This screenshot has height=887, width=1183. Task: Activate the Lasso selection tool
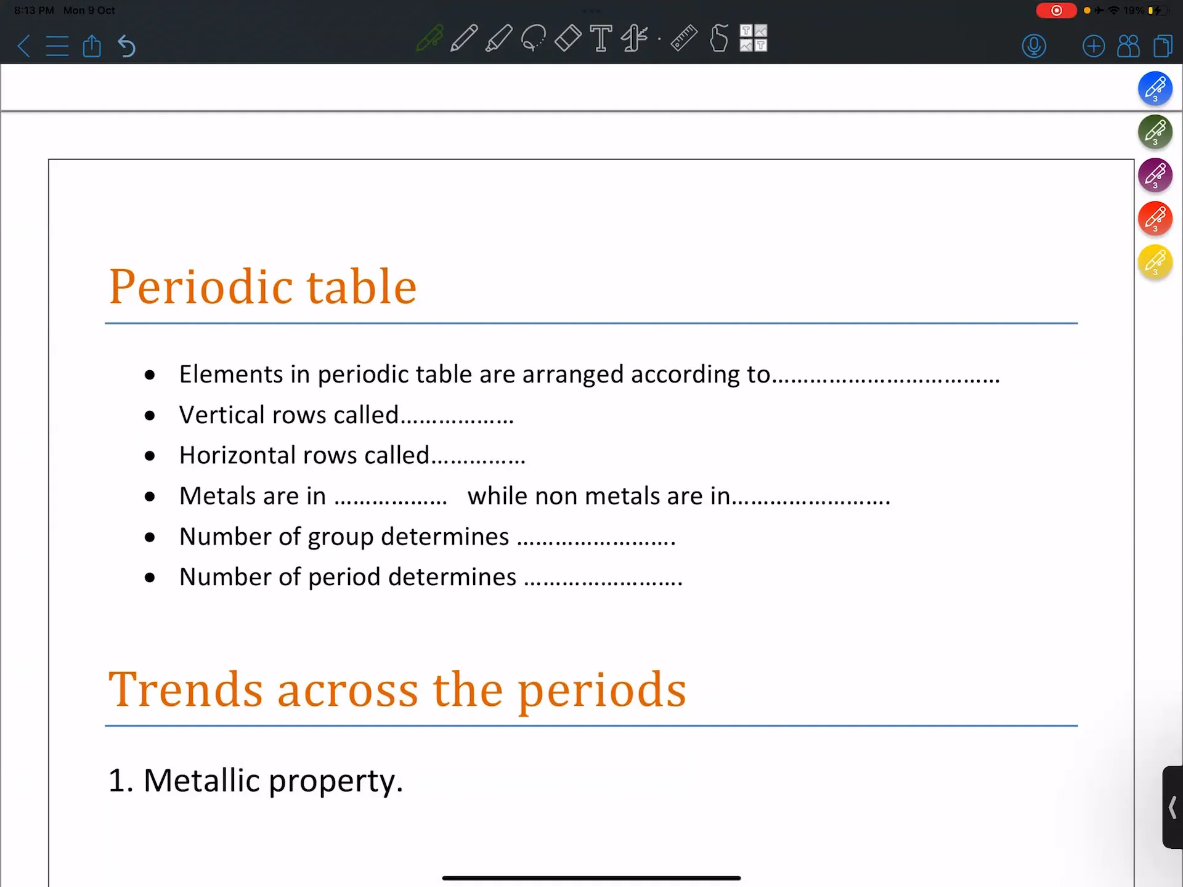click(534, 38)
